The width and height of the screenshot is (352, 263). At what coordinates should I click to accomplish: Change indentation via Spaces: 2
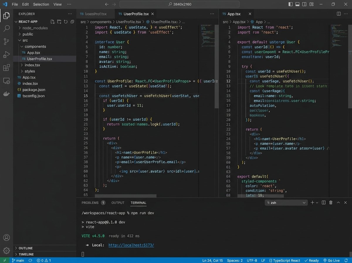click(x=235, y=260)
